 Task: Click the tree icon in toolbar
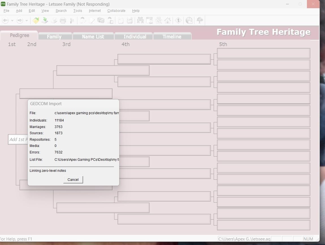click(200, 20)
